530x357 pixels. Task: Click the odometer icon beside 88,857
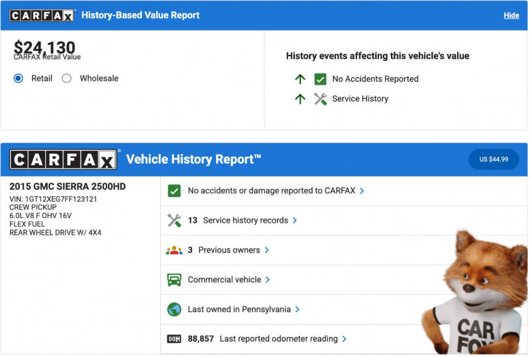tap(174, 339)
